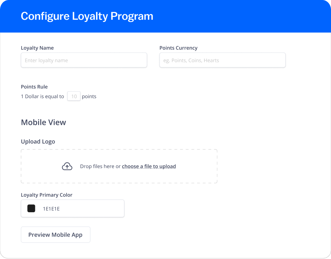This screenshot has height=259, width=331.
Task: Click the dashed logo drop zone
Action: point(119,166)
